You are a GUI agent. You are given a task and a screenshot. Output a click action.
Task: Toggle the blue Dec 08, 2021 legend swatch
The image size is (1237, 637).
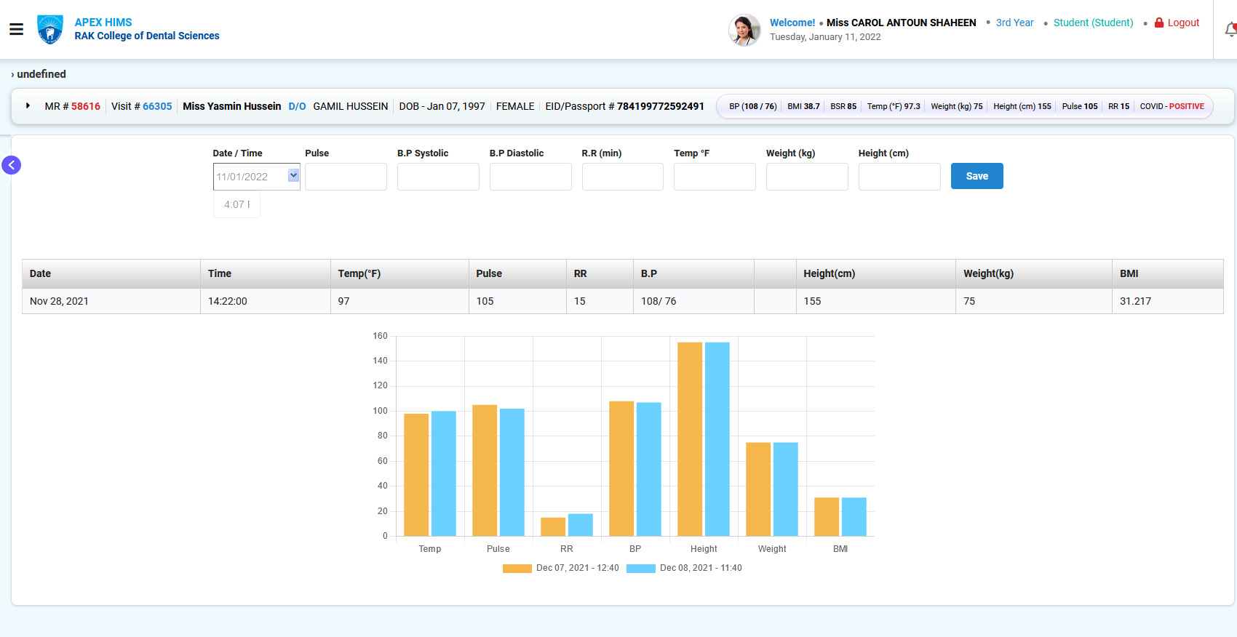pyautogui.click(x=640, y=569)
